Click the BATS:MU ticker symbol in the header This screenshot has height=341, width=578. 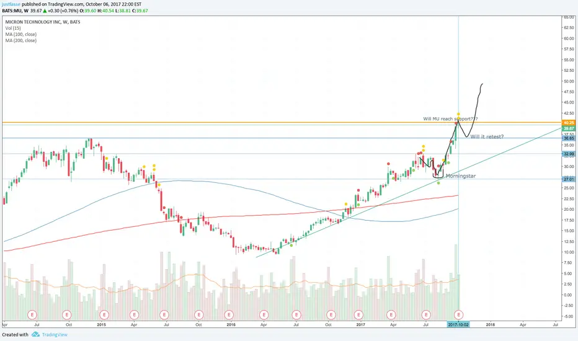[x=12, y=11]
